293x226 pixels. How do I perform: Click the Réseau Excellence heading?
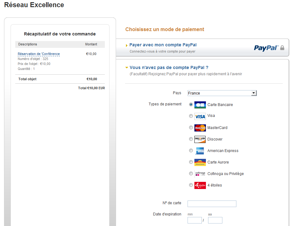point(34,5)
